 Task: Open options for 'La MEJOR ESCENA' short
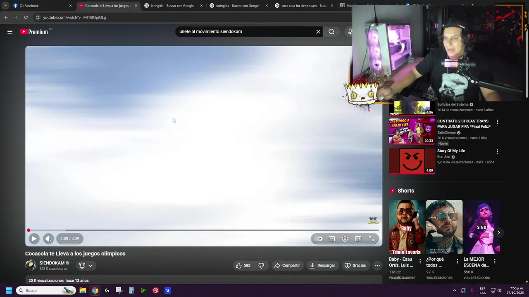[x=495, y=262]
